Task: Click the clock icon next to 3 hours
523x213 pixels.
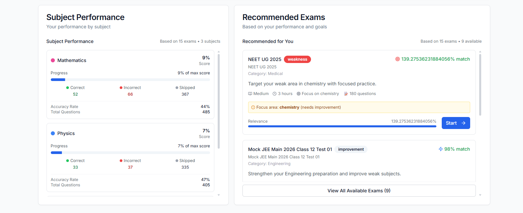Action: tap(275, 94)
